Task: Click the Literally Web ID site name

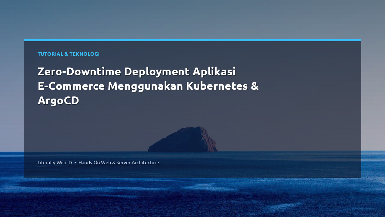Action: coord(55,162)
